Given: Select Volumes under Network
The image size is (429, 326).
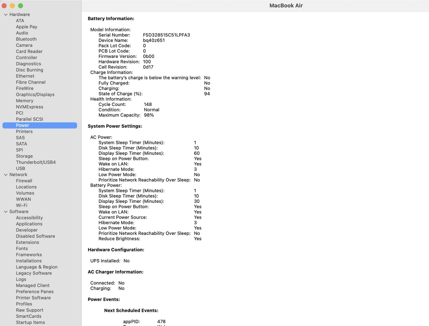Looking at the screenshot, I should click(25, 193).
